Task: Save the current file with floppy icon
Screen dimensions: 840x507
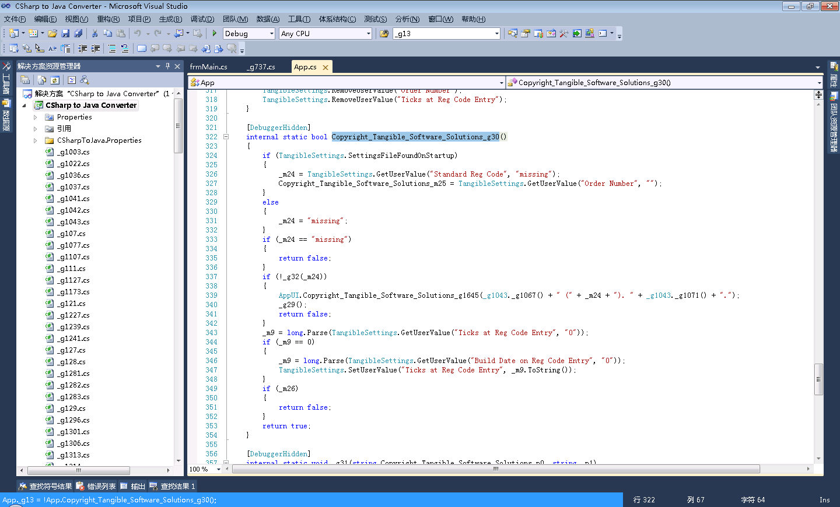Action: click(65, 34)
